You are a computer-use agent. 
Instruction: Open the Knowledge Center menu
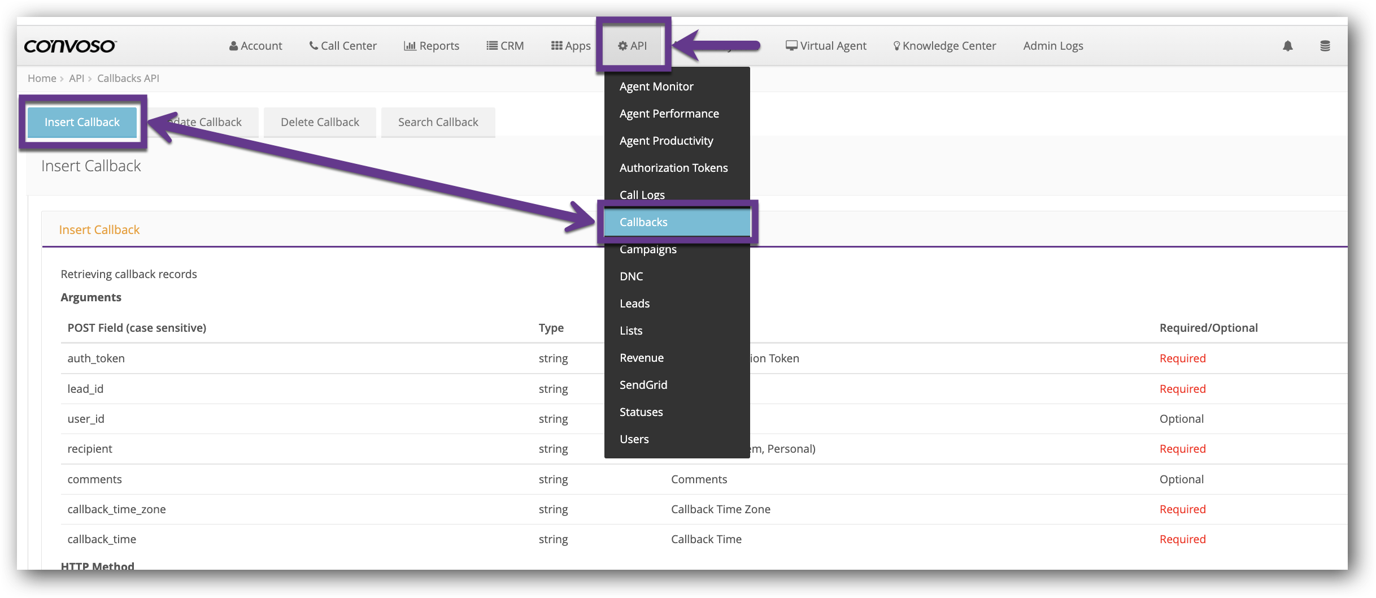tap(944, 46)
